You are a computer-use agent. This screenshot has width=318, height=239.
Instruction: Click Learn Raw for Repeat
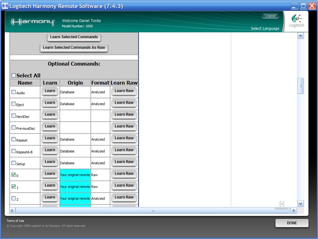[124, 138]
